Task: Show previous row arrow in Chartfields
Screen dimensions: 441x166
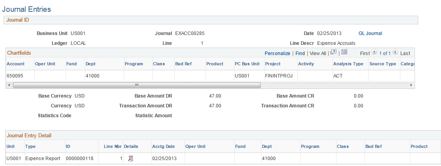Action: [x=374, y=52]
